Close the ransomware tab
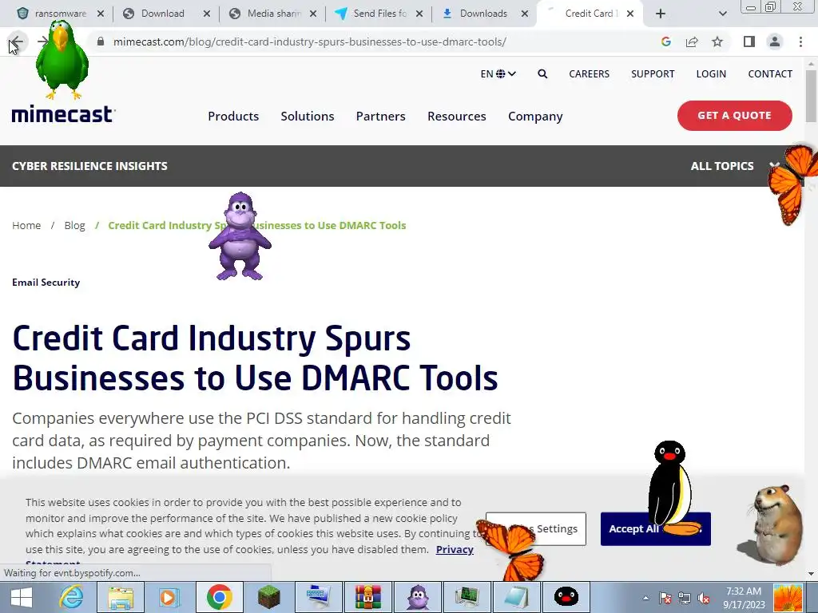The width and height of the screenshot is (818, 613). point(101,14)
